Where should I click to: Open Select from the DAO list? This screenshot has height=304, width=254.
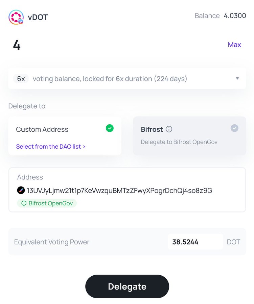[48, 147]
